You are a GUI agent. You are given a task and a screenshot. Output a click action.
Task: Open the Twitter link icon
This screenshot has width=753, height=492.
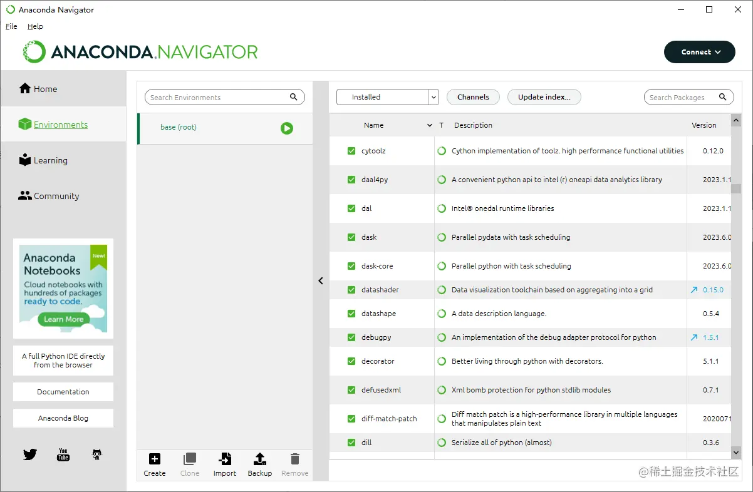coord(30,454)
